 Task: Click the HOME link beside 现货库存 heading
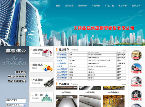(124, 50)
